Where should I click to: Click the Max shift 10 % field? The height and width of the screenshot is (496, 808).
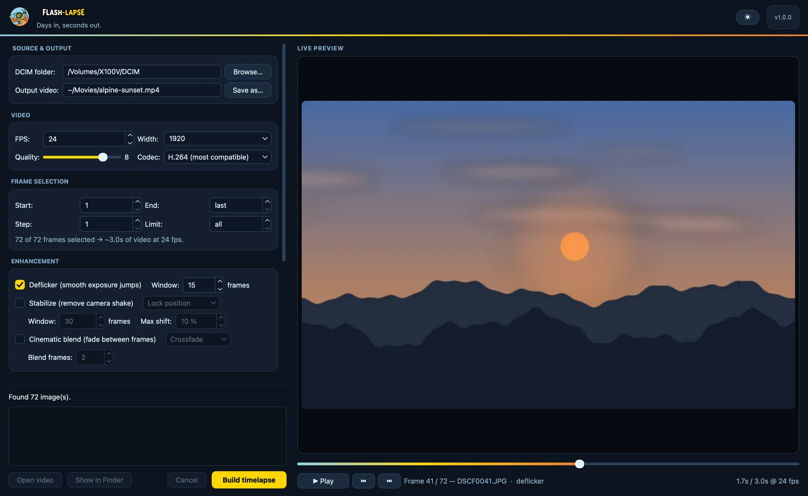click(196, 321)
